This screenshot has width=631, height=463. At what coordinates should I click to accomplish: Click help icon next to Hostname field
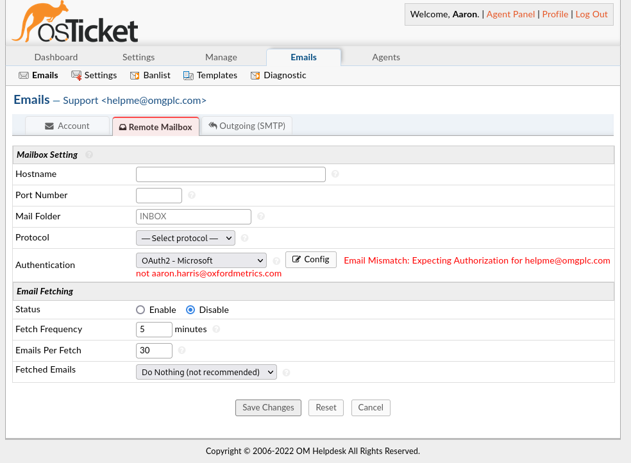(335, 174)
